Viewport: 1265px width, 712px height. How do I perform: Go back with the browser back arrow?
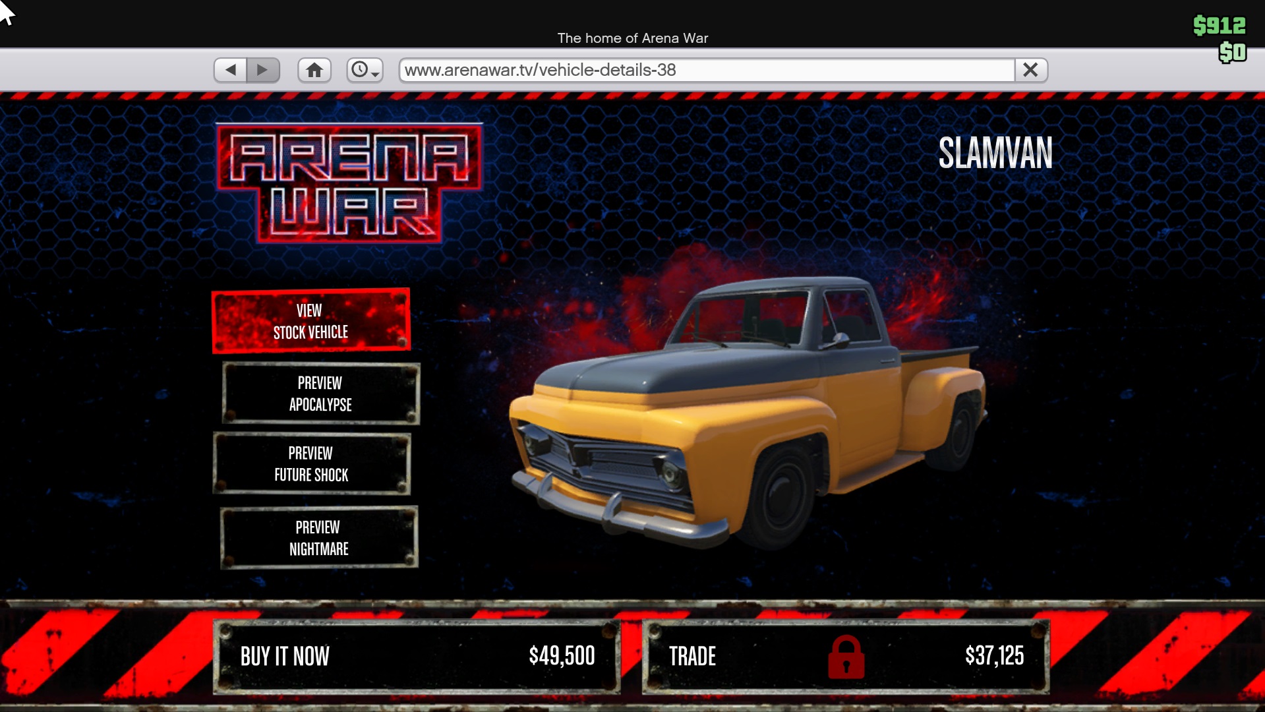pyautogui.click(x=231, y=70)
